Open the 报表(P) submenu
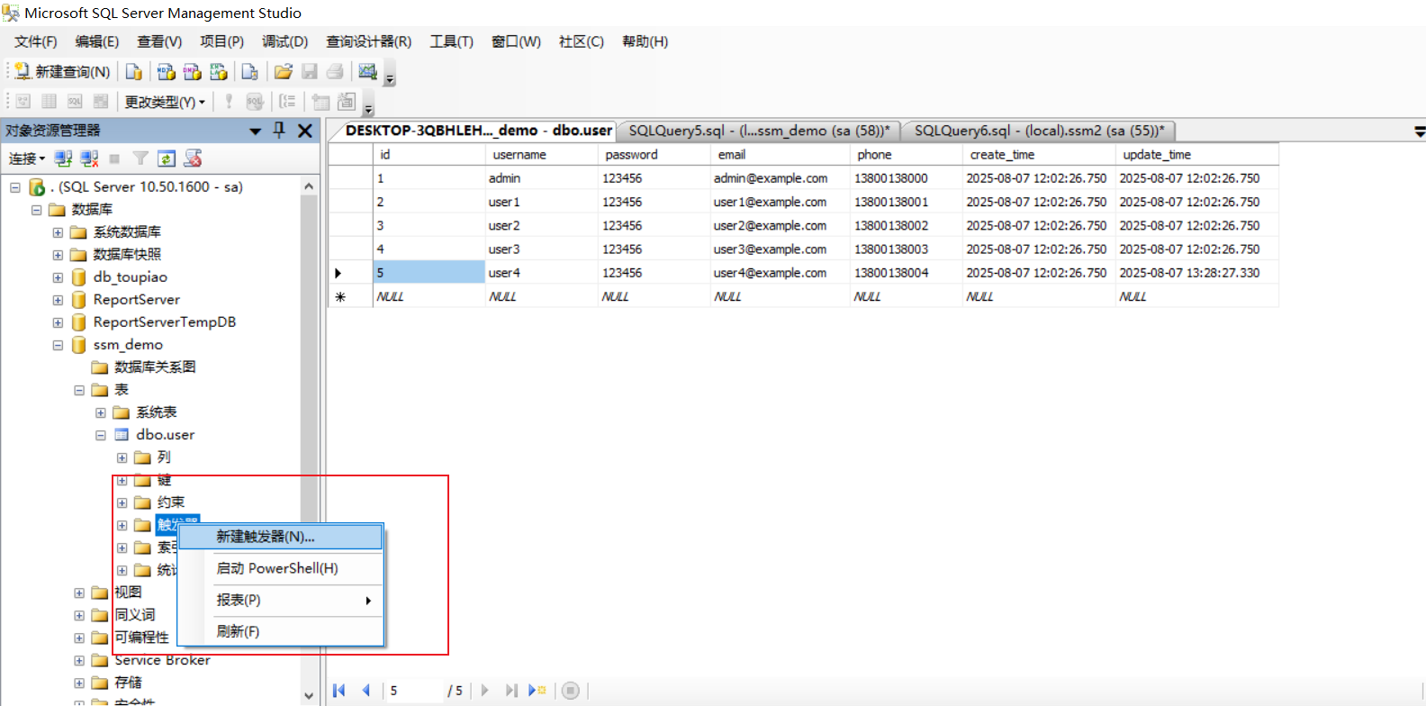 click(x=281, y=600)
